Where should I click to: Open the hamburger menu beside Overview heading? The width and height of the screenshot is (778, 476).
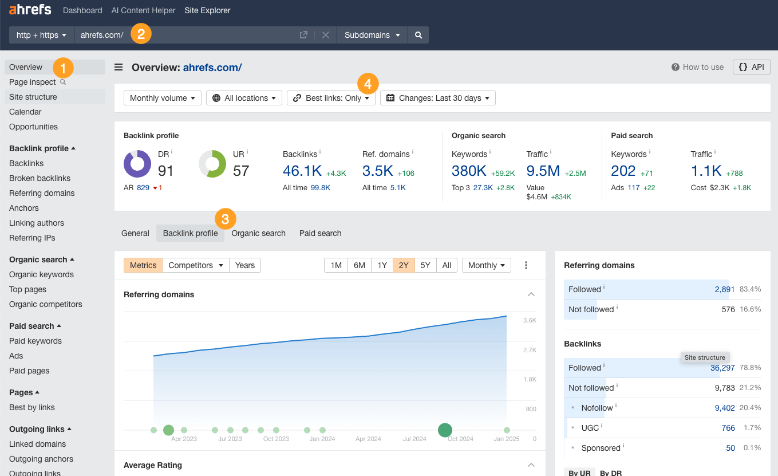[118, 67]
